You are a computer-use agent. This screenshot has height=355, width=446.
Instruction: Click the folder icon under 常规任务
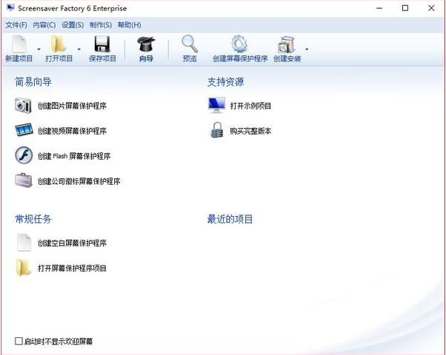coord(23,268)
